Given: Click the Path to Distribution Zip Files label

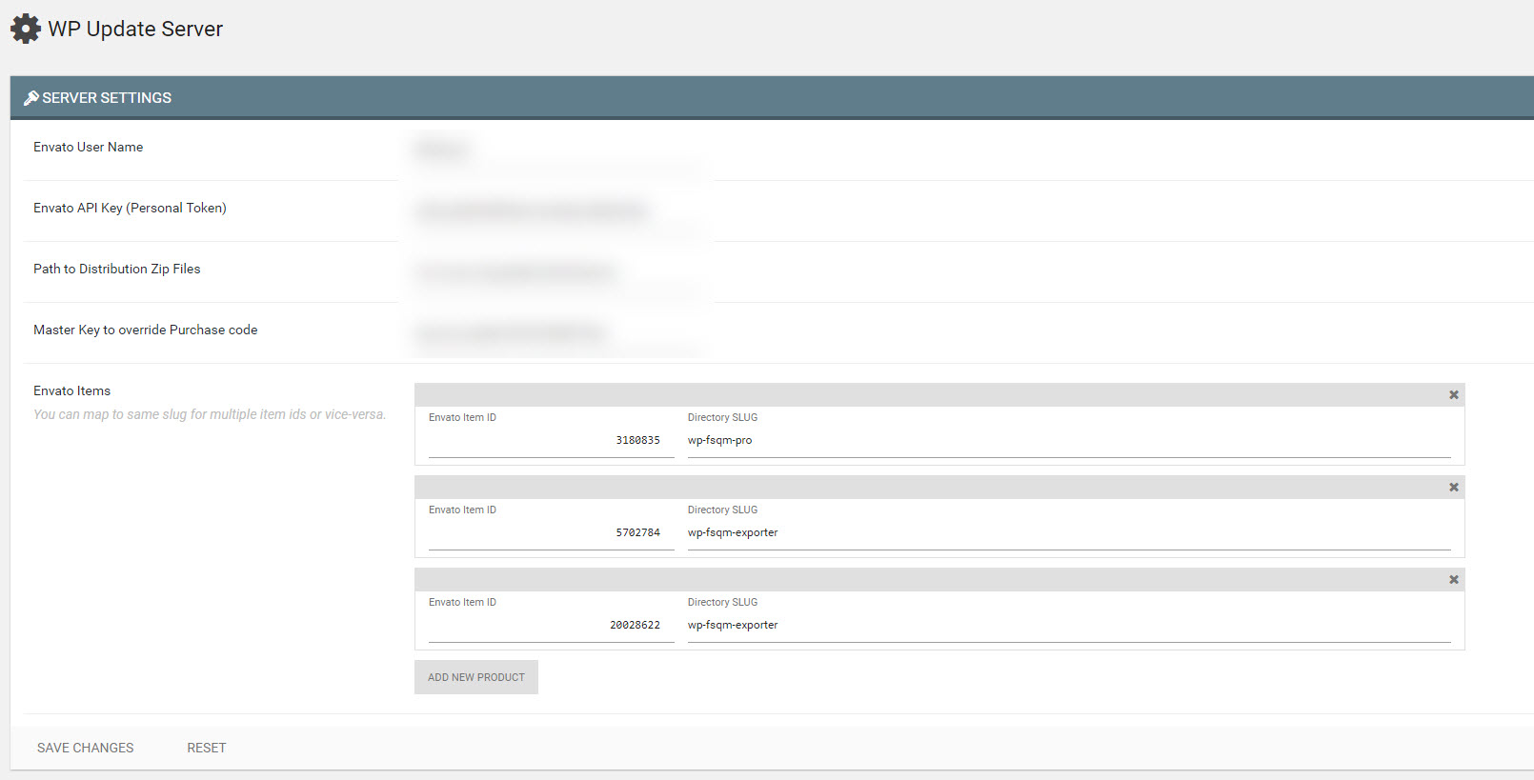Looking at the screenshot, I should point(117,270).
